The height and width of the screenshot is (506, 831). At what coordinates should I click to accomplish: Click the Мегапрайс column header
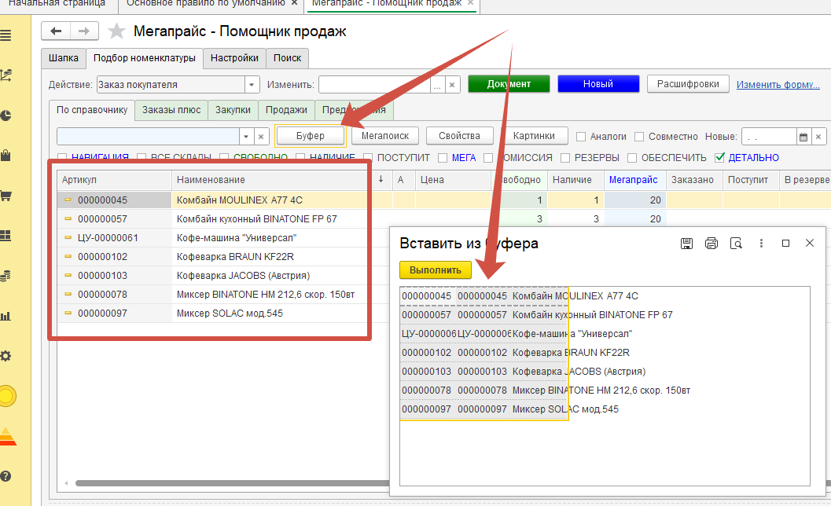[634, 180]
